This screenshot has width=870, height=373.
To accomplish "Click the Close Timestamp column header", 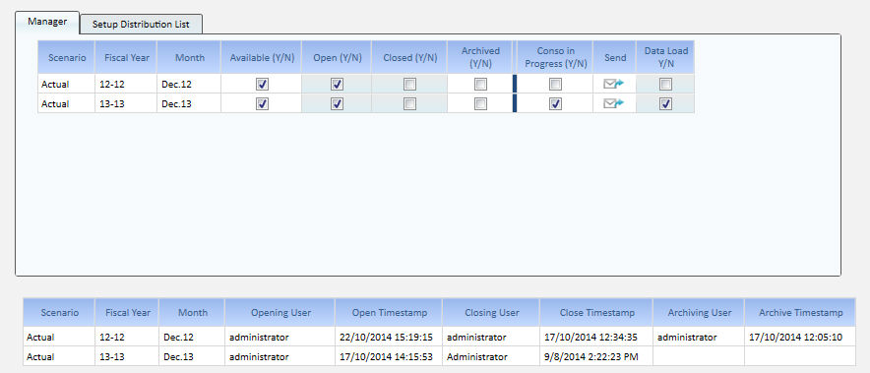I will [x=597, y=313].
